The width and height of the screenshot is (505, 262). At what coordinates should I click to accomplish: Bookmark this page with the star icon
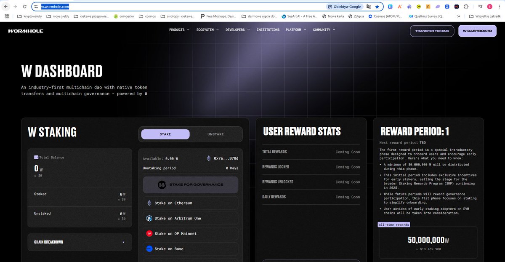[x=377, y=7]
